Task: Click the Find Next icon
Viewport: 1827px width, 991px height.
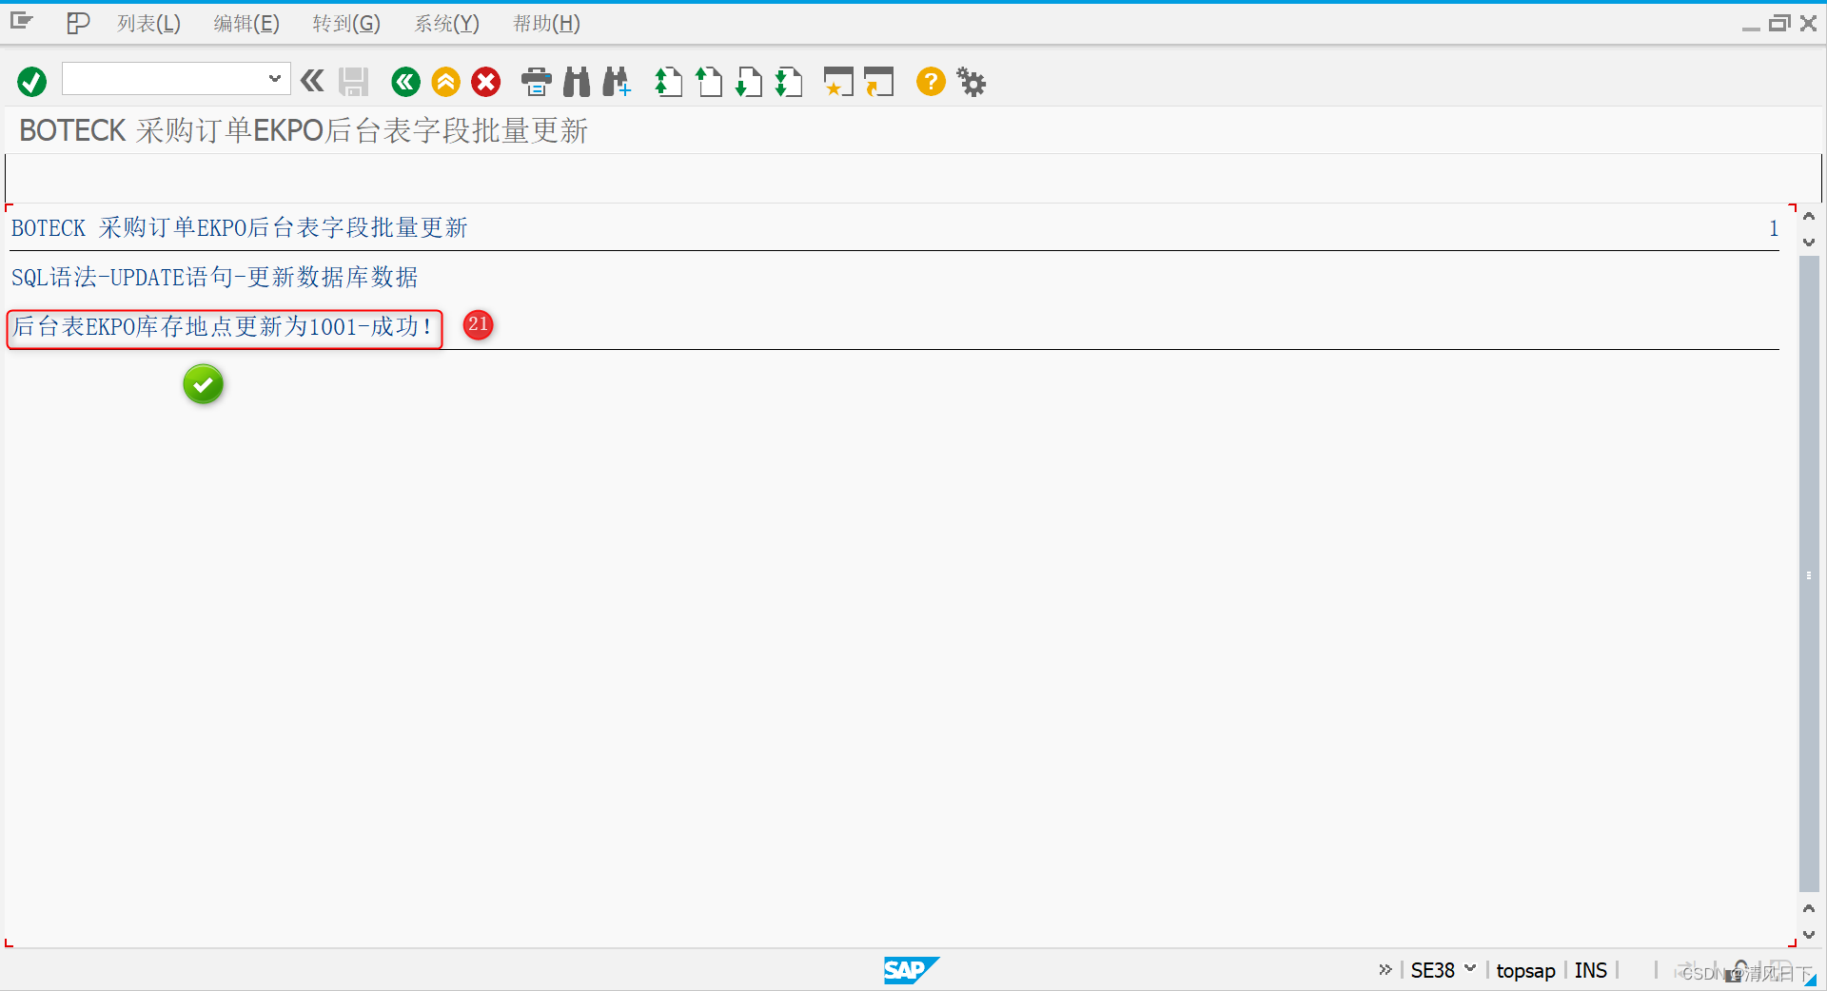Action: click(617, 82)
